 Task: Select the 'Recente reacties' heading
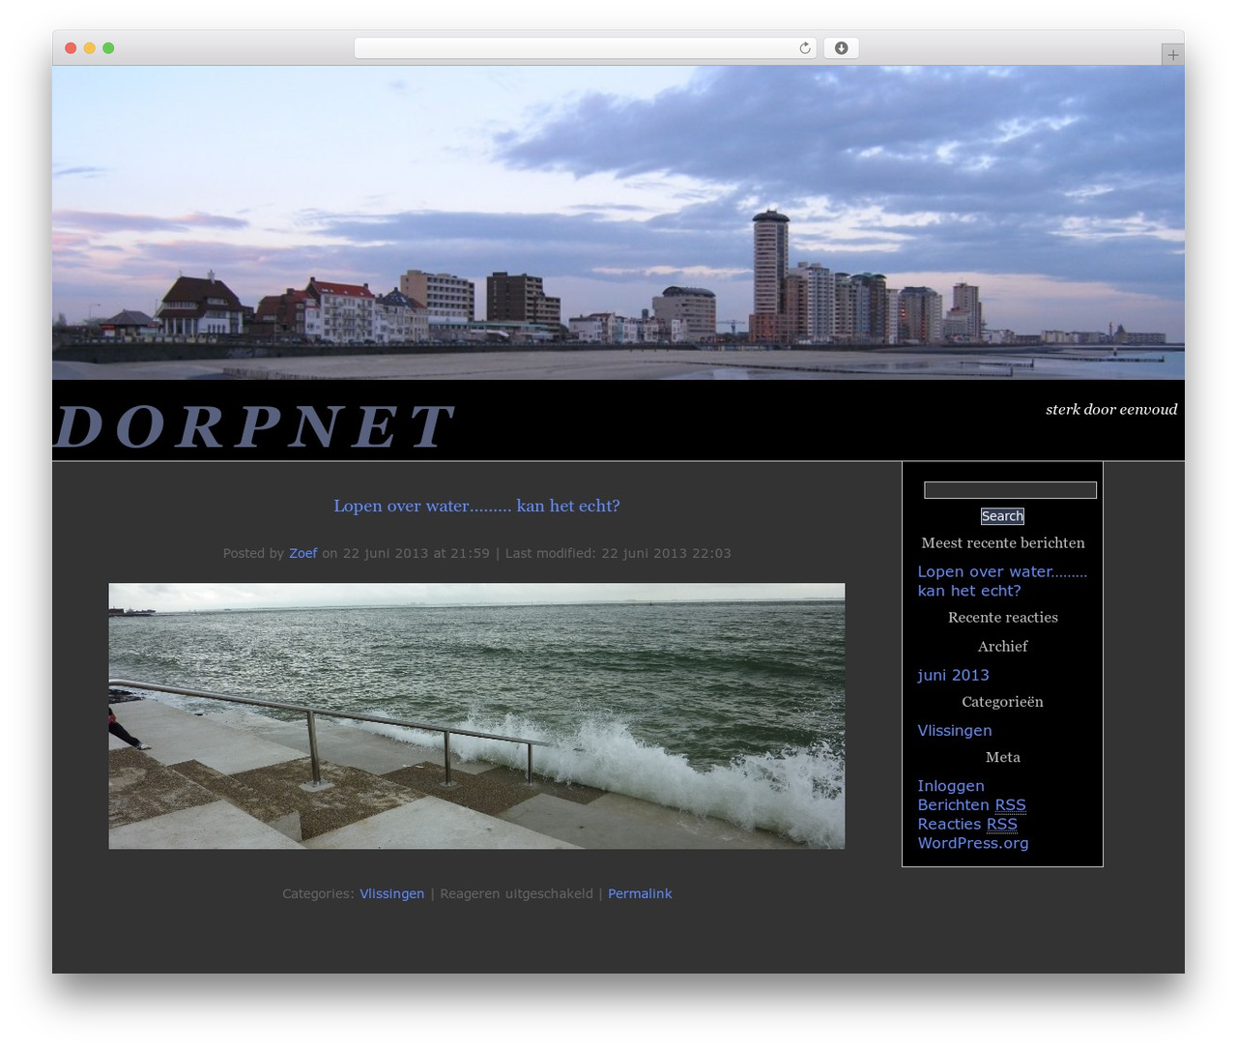(1003, 618)
